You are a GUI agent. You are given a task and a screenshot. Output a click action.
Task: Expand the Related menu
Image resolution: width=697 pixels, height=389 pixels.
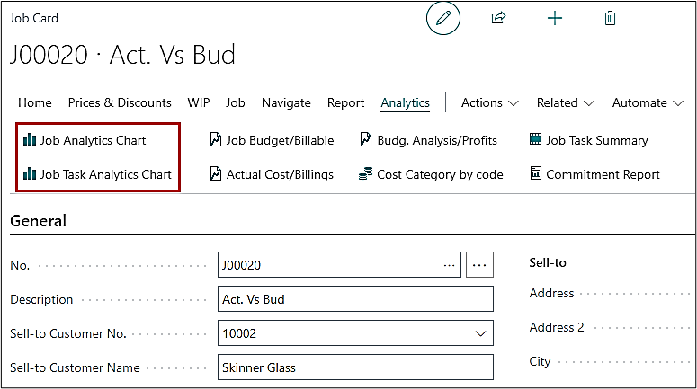coord(566,102)
